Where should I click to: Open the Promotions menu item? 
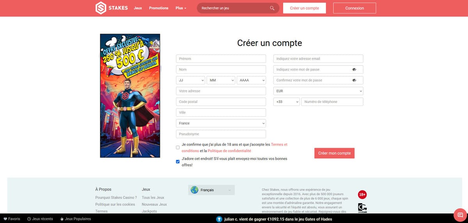coord(159,8)
